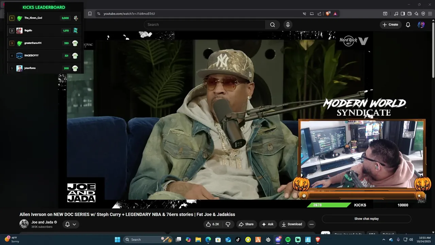Open TikTok from the taskbar

point(238,240)
